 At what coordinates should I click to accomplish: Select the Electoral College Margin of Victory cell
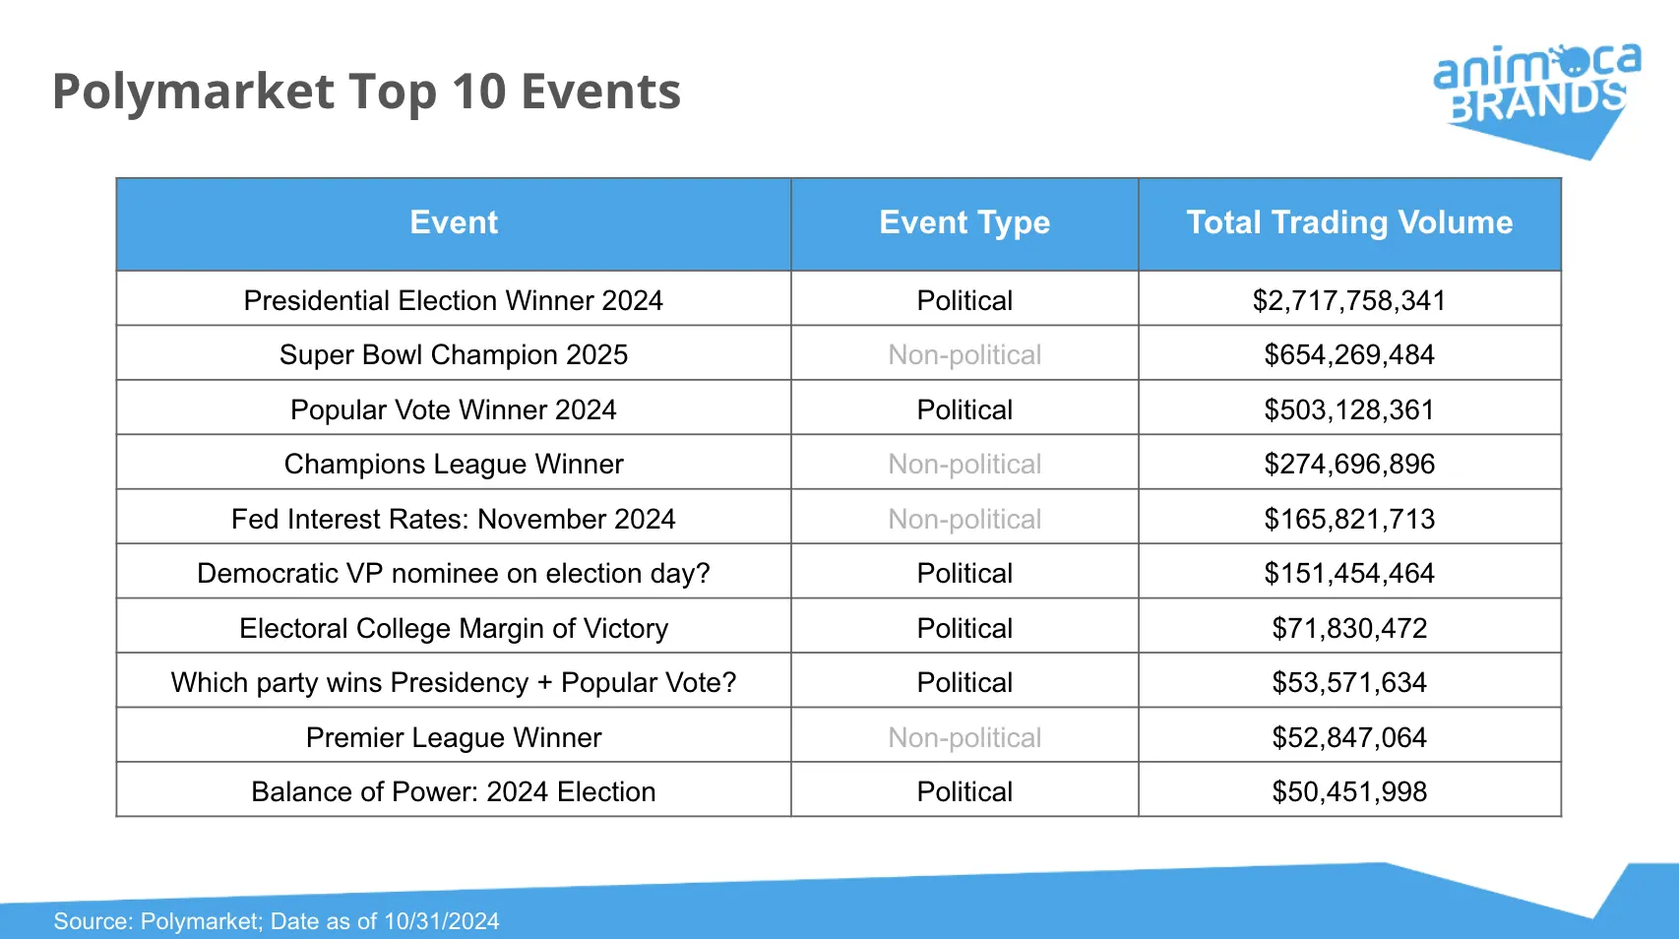(x=454, y=628)
